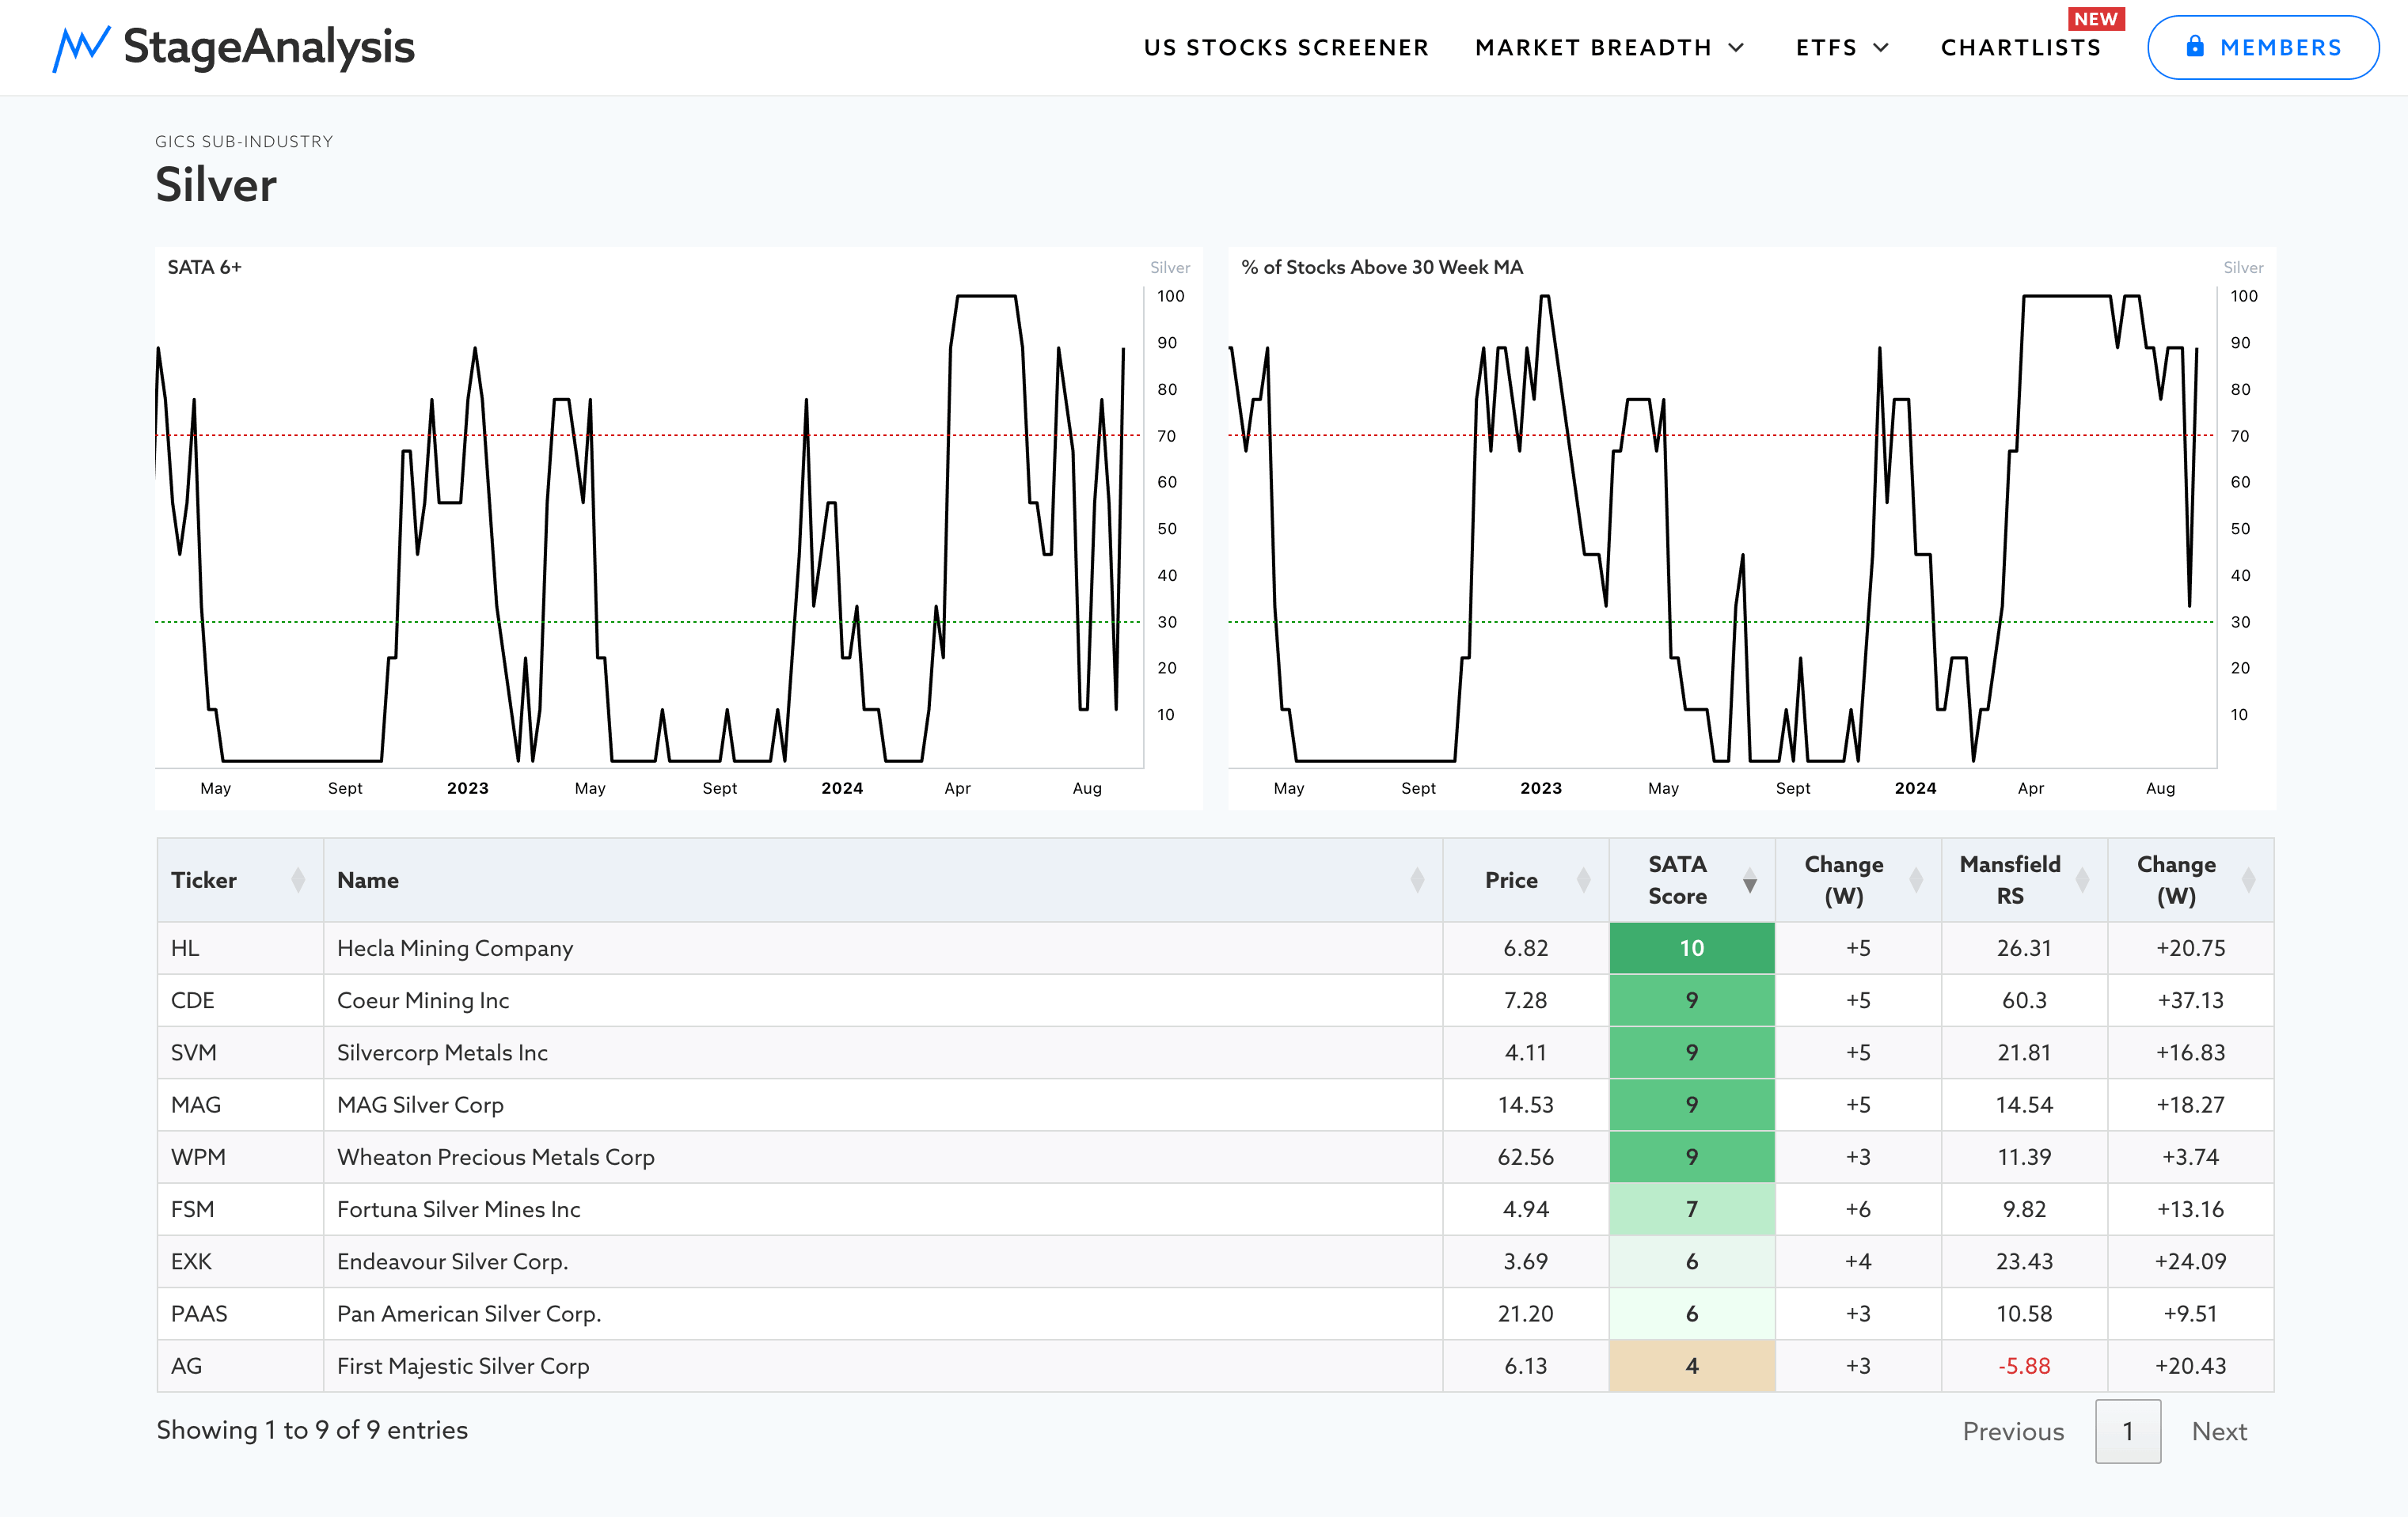Click the lock icon in Members button
The image size is (2408, 1517).
click(x=2195, y=47)
